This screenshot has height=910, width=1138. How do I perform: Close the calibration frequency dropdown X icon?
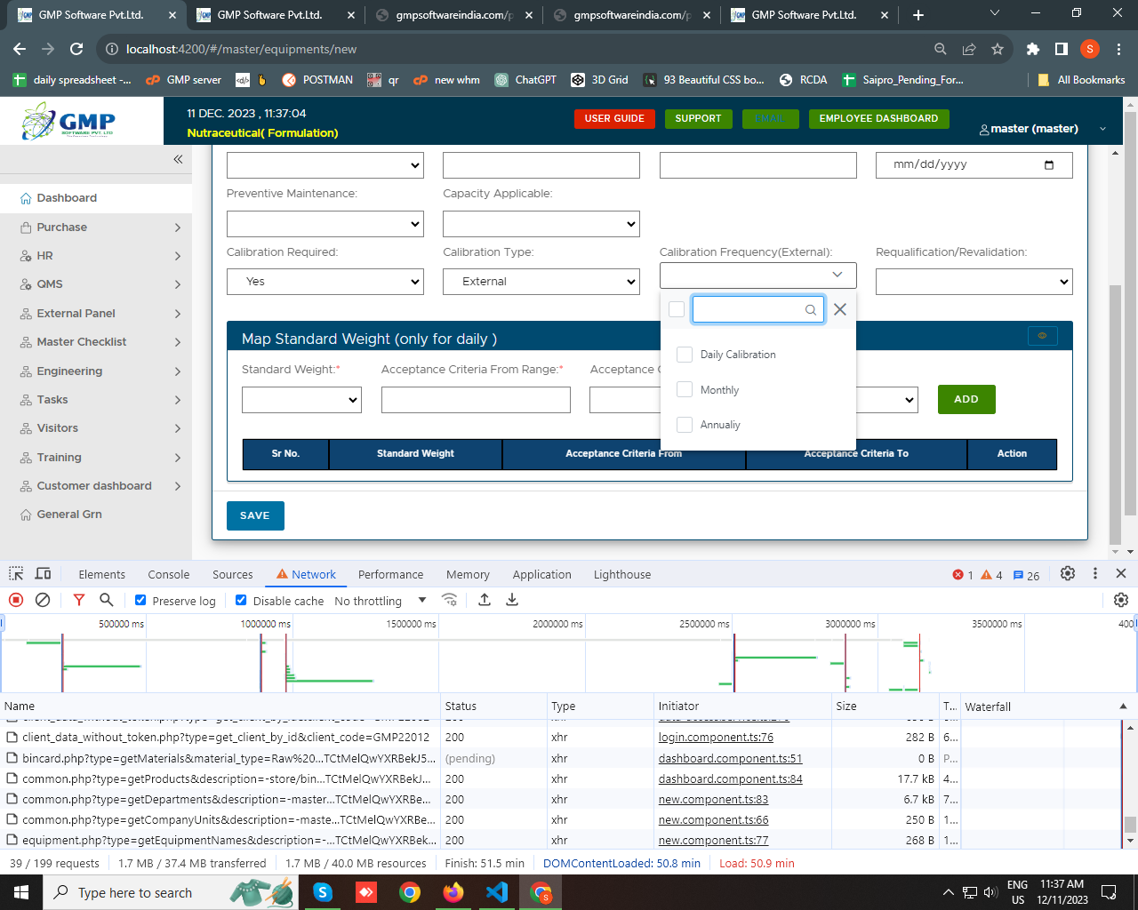tap(839, 309)
